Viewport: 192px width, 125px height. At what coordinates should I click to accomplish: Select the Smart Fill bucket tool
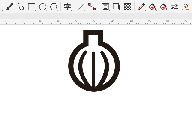[163, 7]
